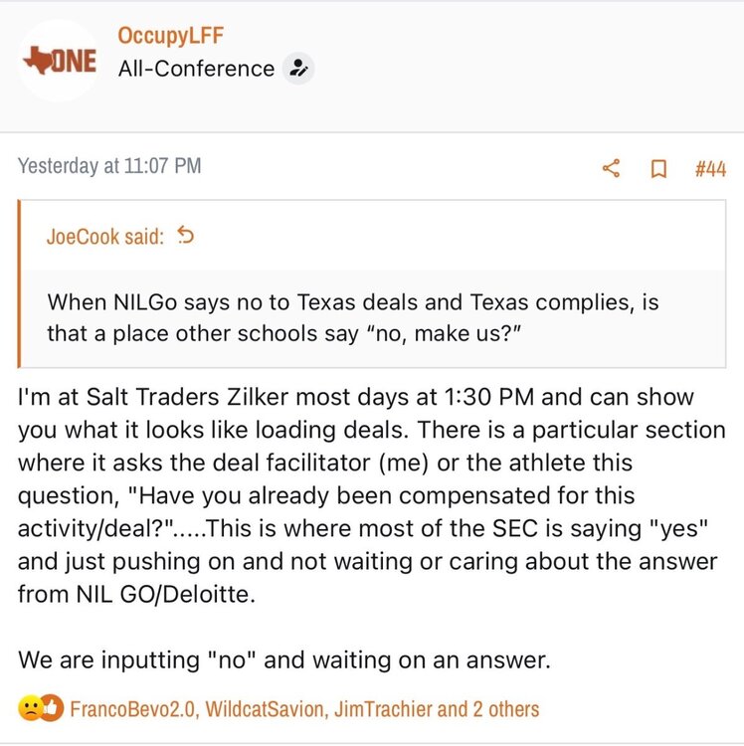Click the badge icon next to All-Conference
The height and width of the screenshot is (746, 744).
pyautogui.click(x=296, y=69)
